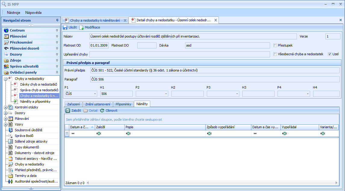Click the Auditorské společnosti people icon
Image resolution: width=345 pixels, height=191 pixels.
coord(11,181)
